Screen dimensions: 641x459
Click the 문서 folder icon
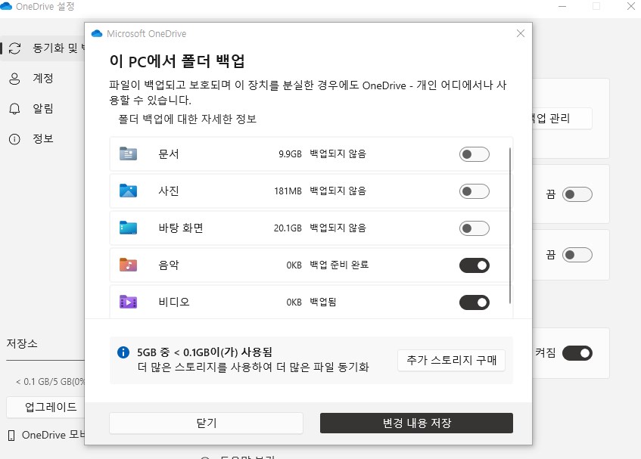pos(128,154)
